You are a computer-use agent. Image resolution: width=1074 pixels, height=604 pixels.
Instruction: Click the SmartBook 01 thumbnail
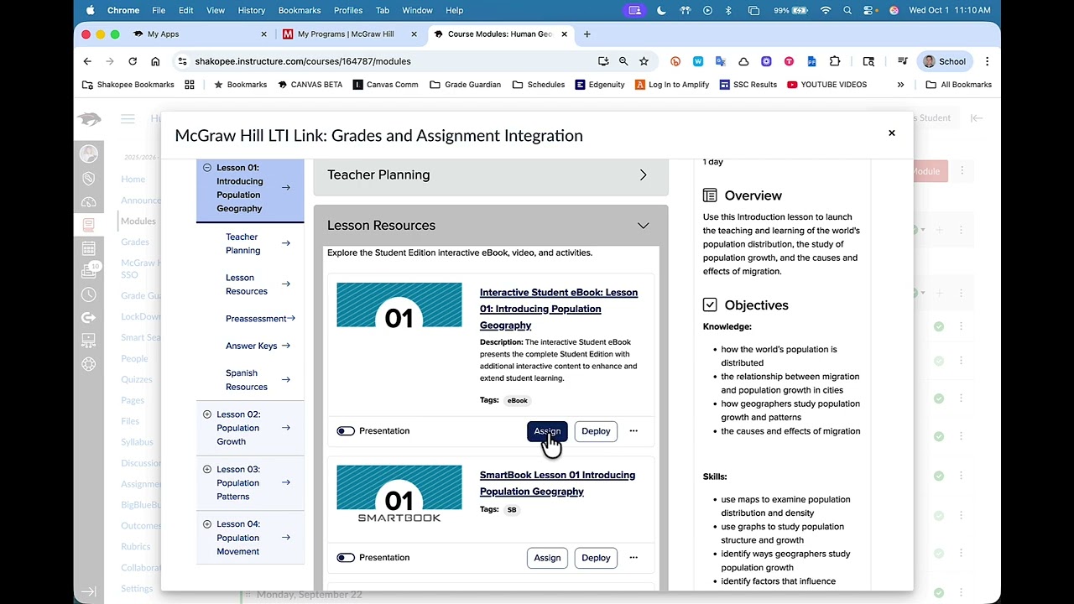[x=399, y=494]
